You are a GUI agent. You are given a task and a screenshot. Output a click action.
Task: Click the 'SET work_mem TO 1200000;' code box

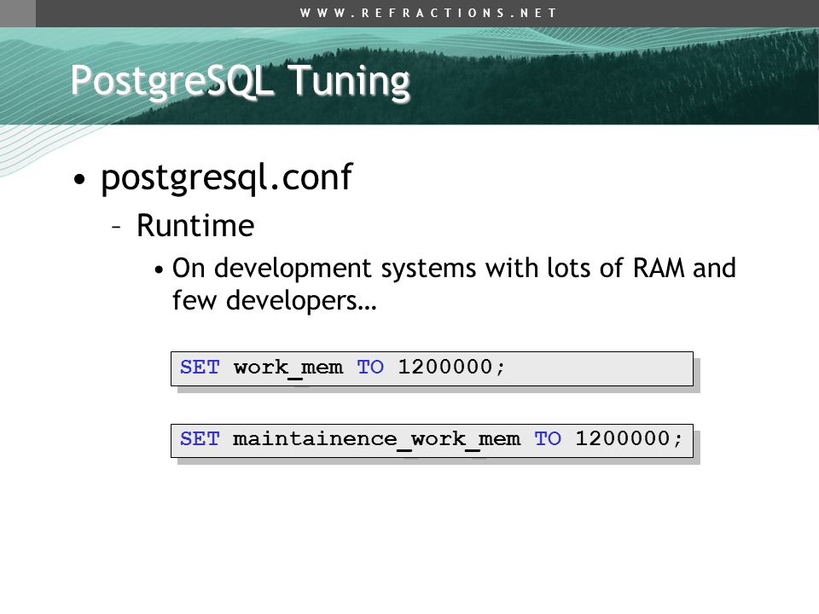click(x=432, y=369)
